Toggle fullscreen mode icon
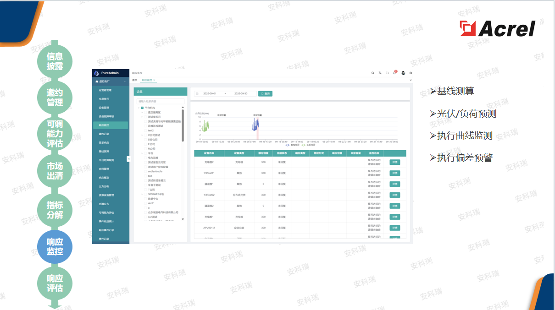Viewport: 555px width, 310px height. (387, 73)
